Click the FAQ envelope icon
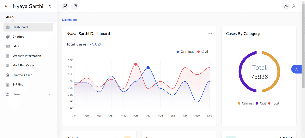This screenshot has width=305, height=138. pyautogui.click(x=8, y=46)
